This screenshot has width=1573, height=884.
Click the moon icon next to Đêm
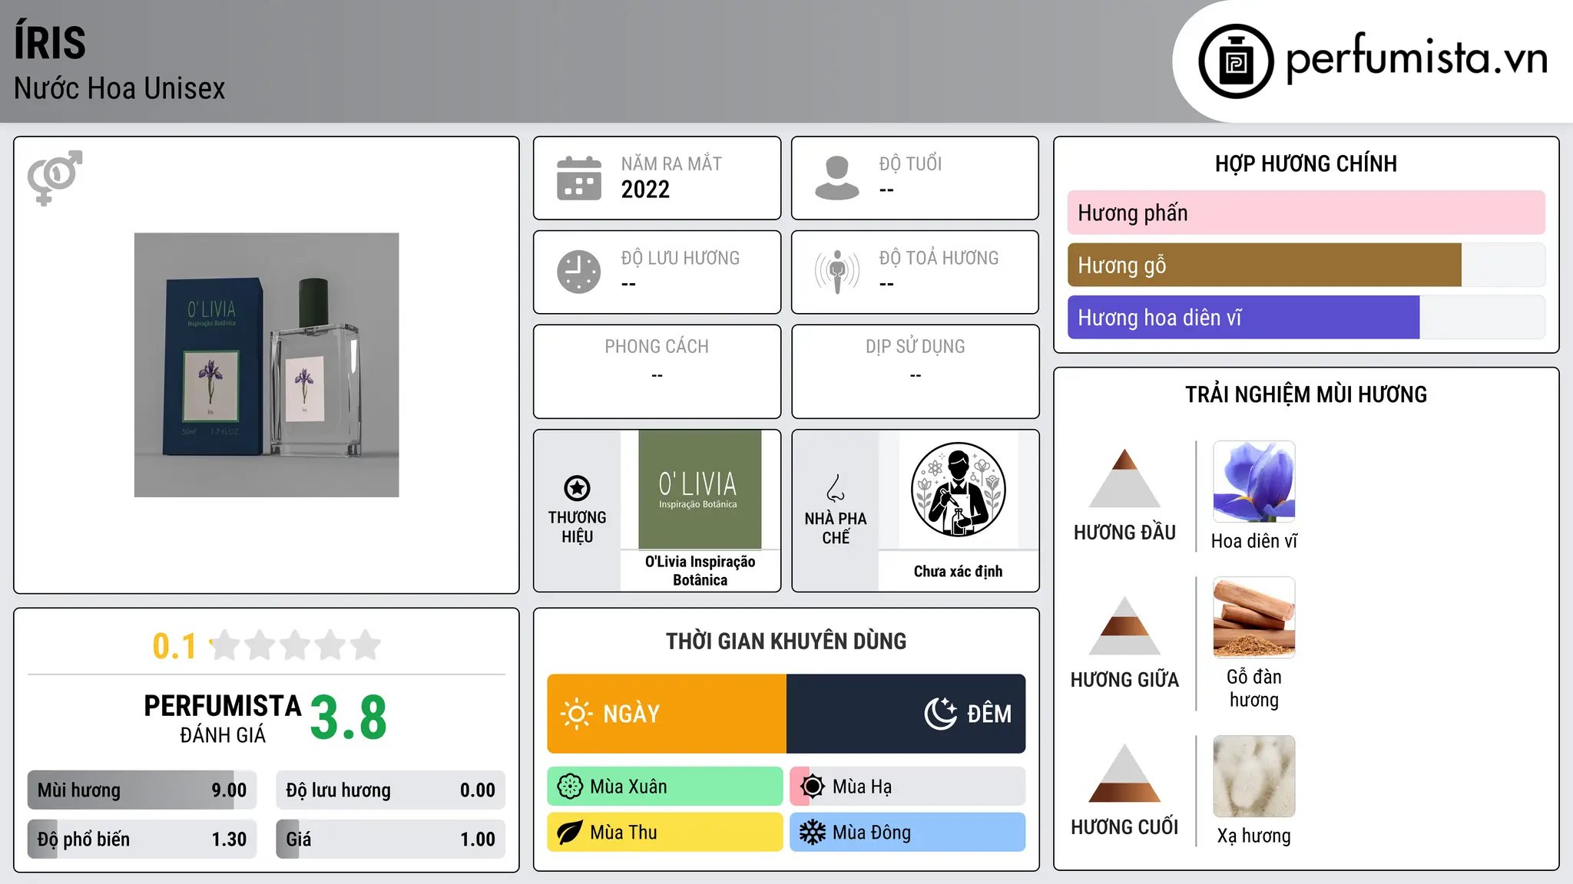[940, 714]
